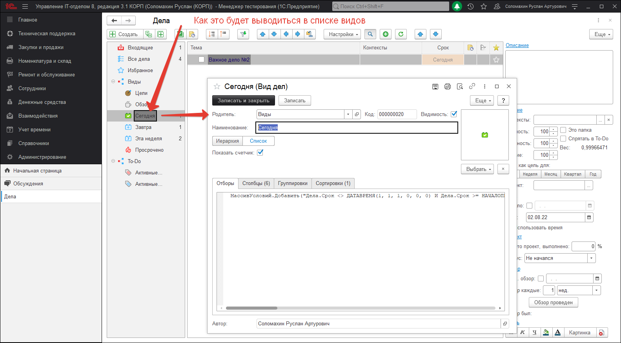The width and height of the screenshot is (621, 343).
Task: Open the history clock icon in title bar
Action: 471,6
